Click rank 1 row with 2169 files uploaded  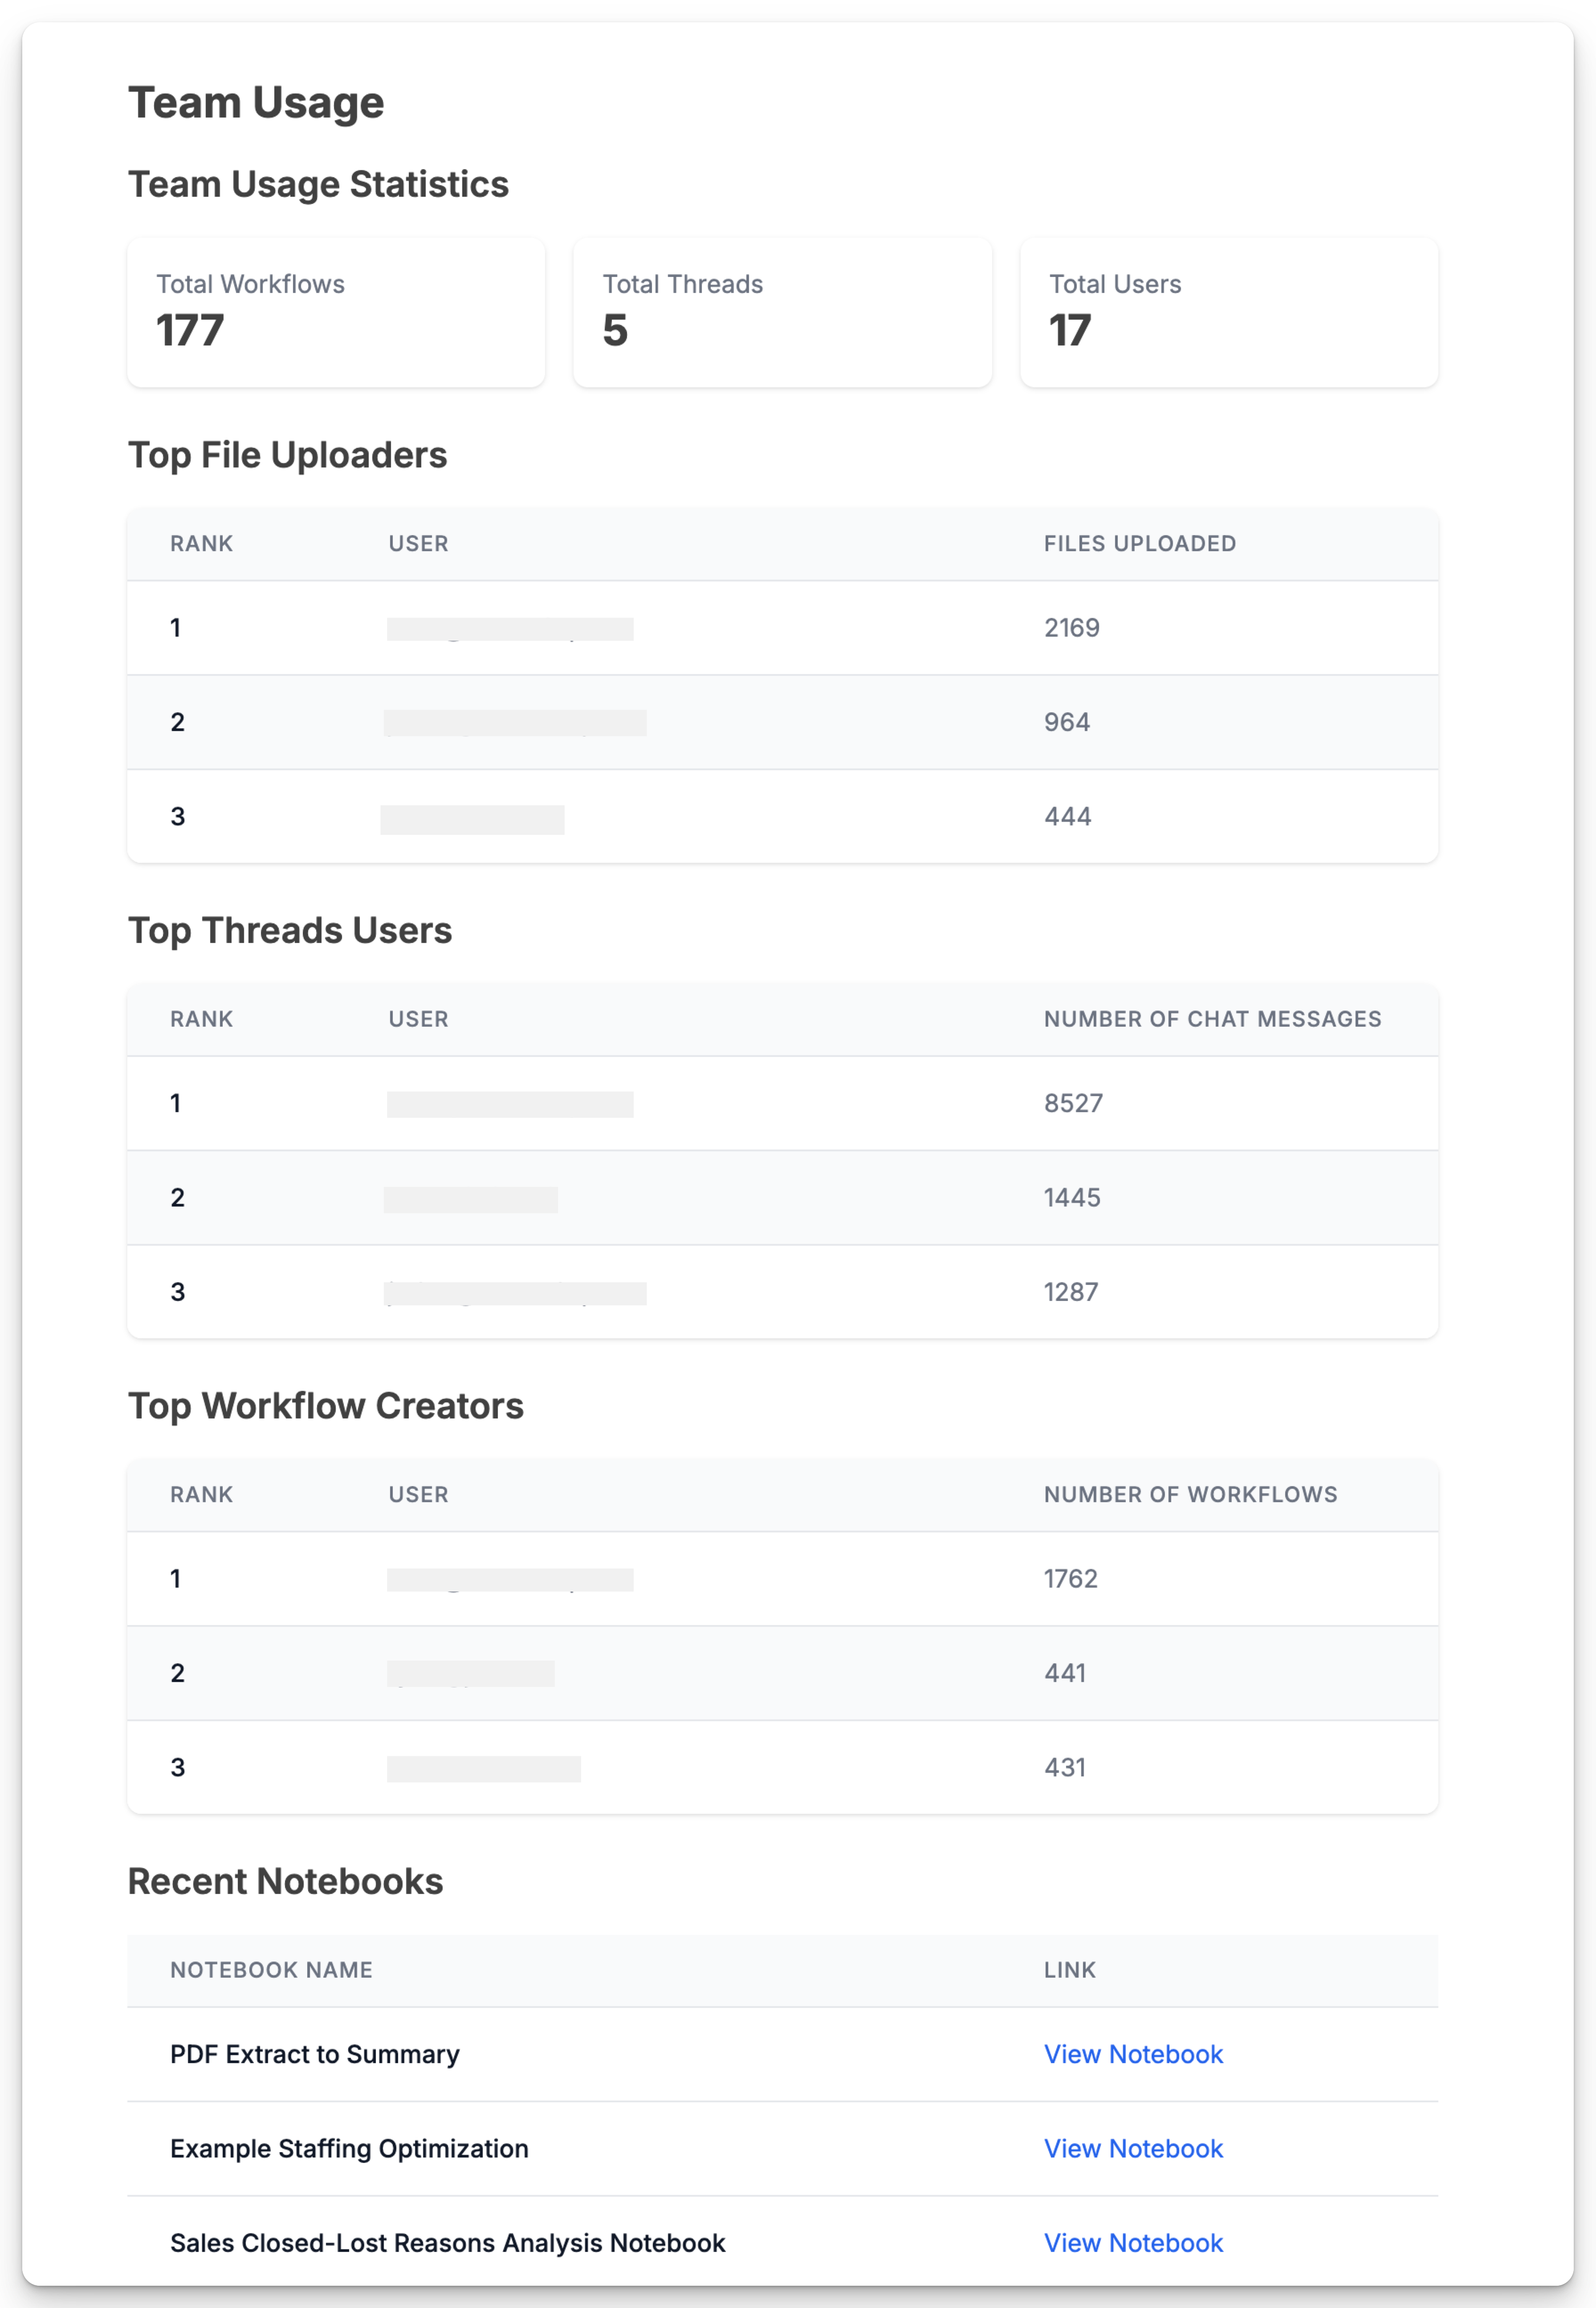click(x=783, y=628)
